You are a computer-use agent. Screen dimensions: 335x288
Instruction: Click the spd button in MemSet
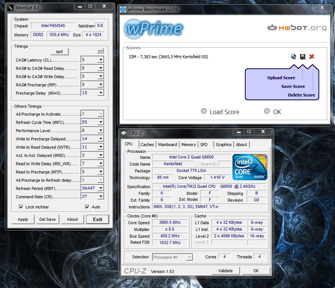coord(59,51)
